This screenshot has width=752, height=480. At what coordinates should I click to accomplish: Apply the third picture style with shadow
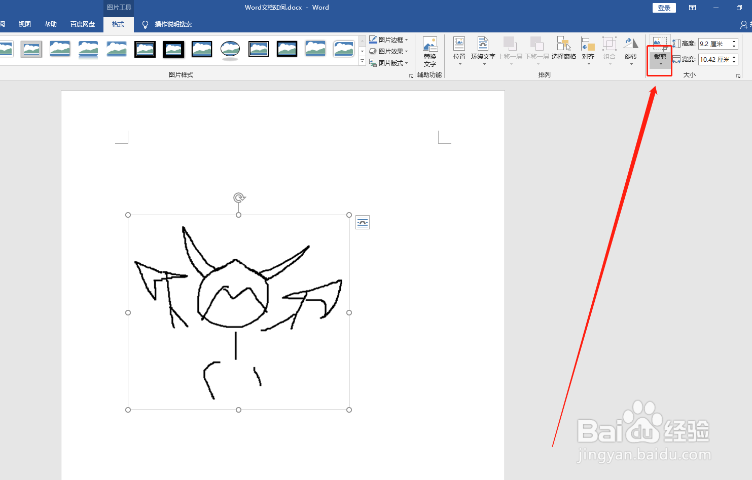click(x=60, y=49)
